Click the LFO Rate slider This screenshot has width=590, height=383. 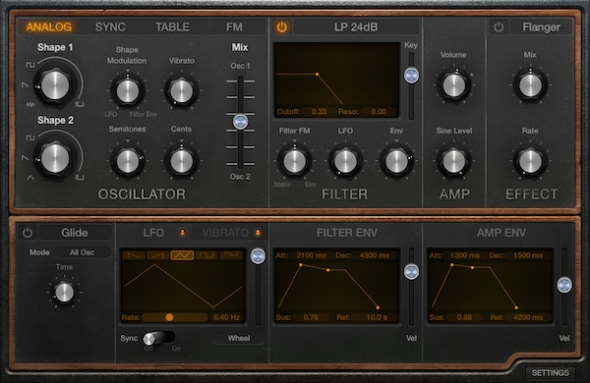pos(175,317)
